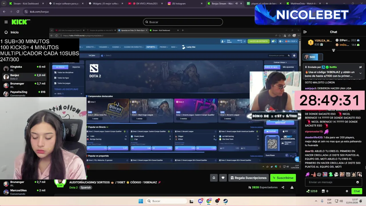The height and width of the screenshot is (206, 366).
Task: Follow channel with heart icon
Action: tap(223, 178)
